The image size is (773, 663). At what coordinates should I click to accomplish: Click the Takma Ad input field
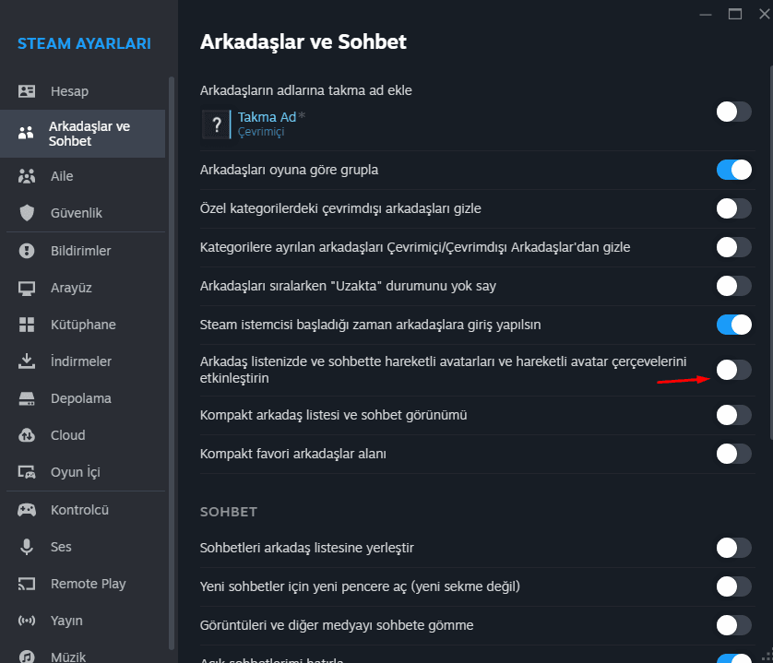(x=268, y=116)
